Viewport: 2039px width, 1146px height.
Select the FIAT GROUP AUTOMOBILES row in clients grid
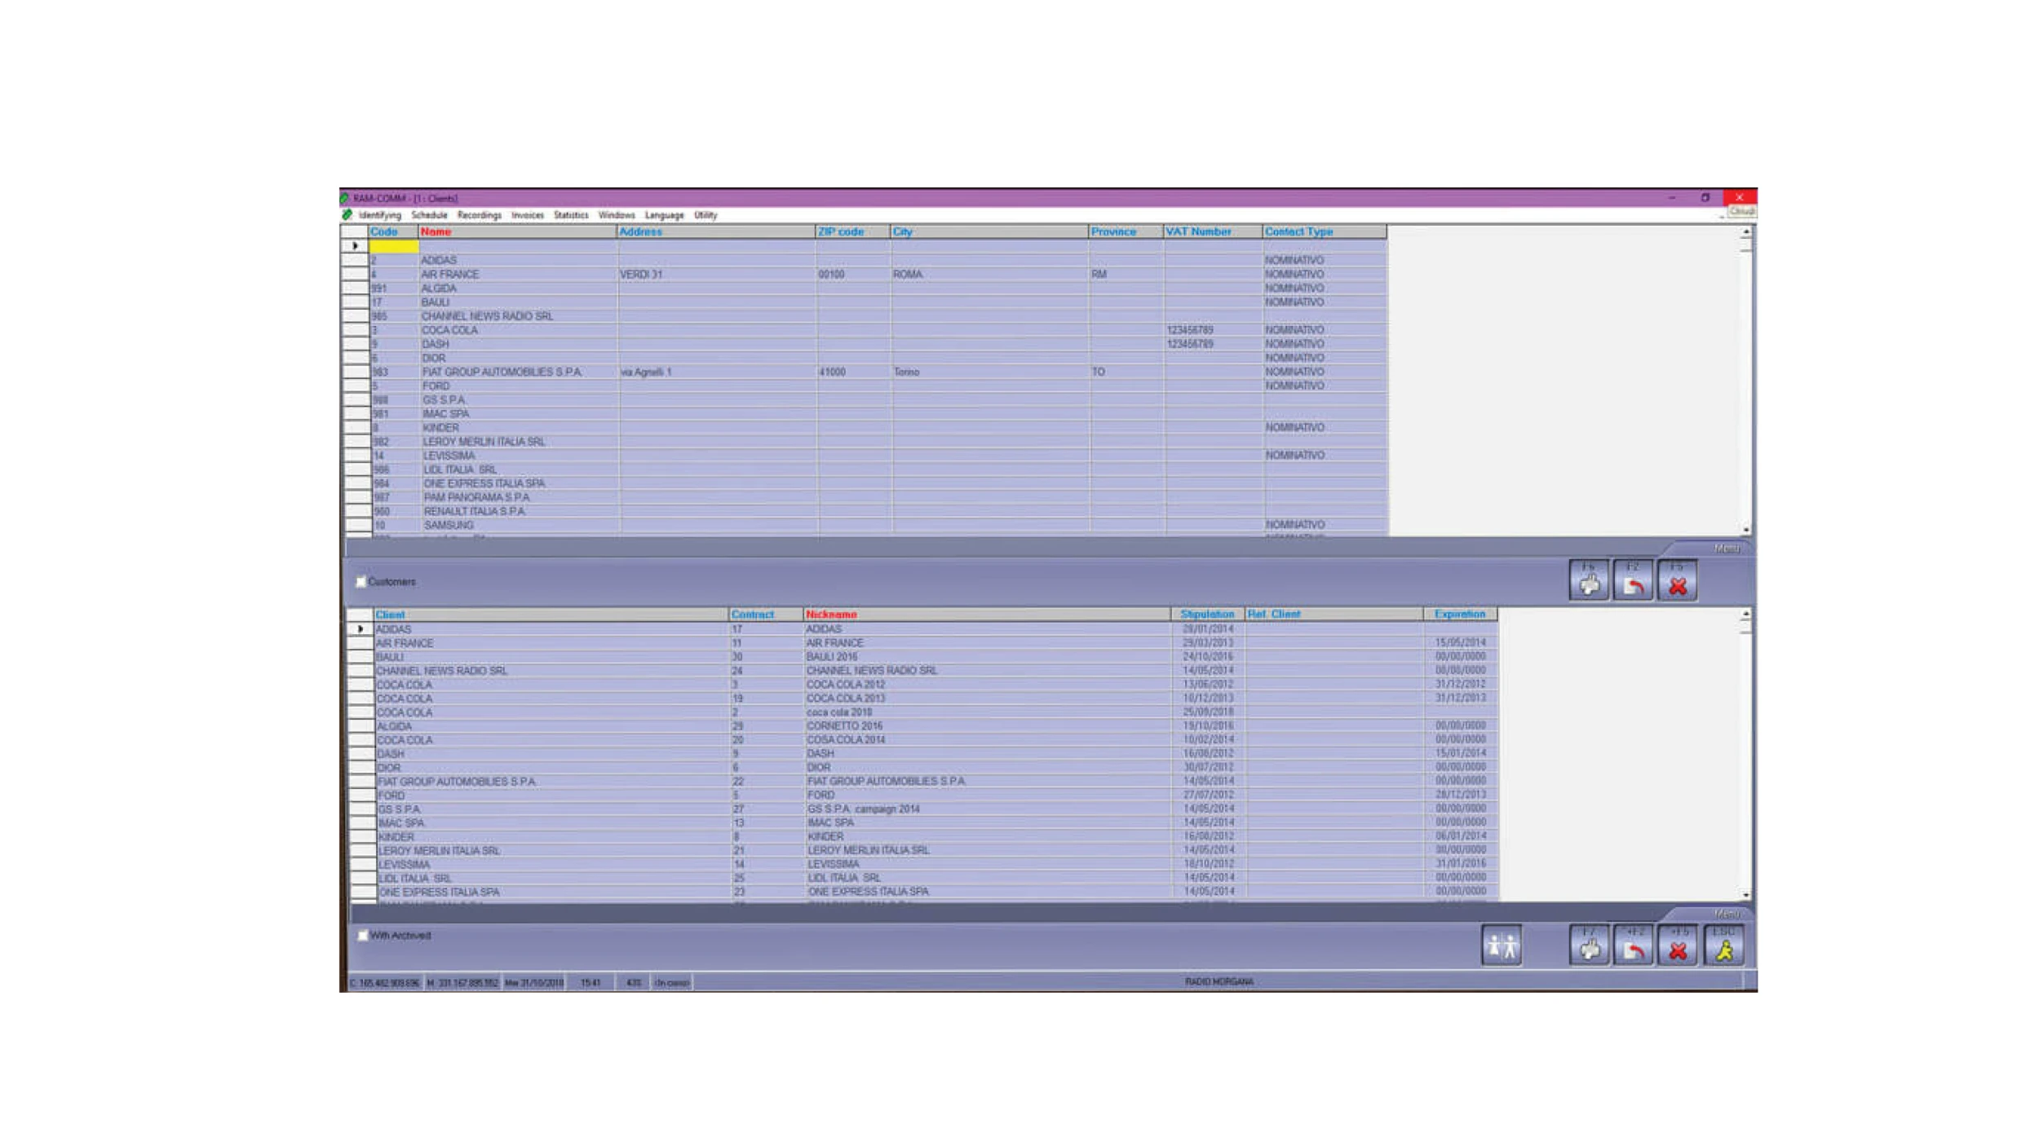pos(502,372)
